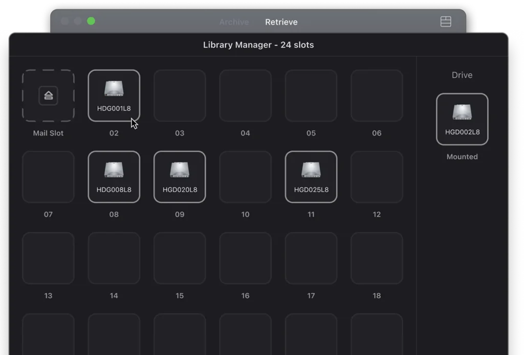Viewport: 524px width, 355px height.
Task: Click the eject icon in Mail Slot
Action: point(48,96)
